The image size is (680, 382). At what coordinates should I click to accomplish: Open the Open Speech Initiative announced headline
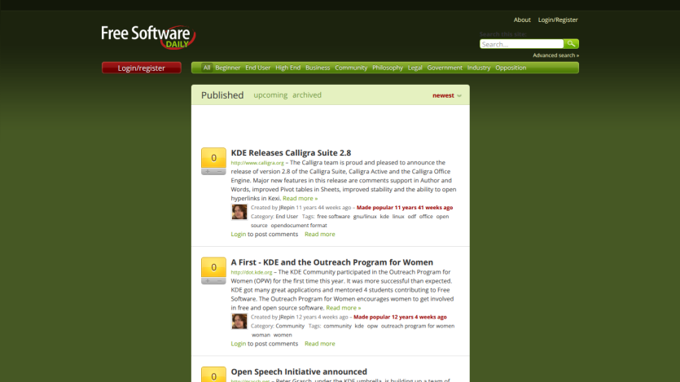pos(299,371)
